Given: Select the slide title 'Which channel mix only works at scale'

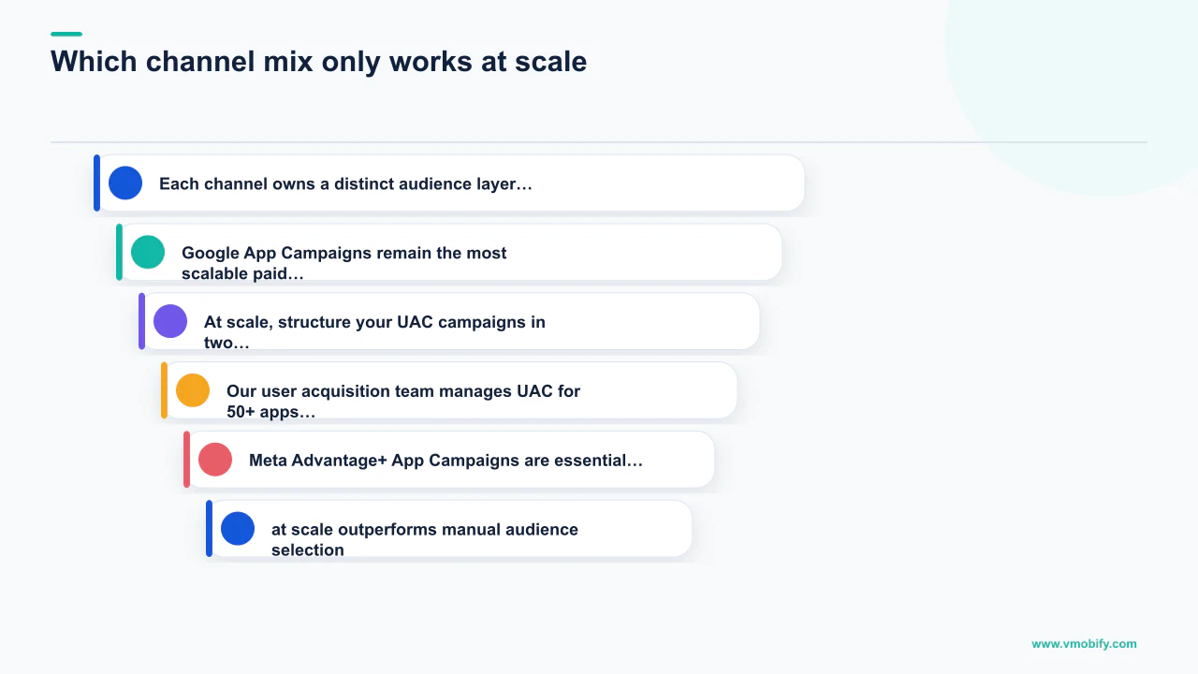Looking at the screenshot, I should (x=319, y=61).
